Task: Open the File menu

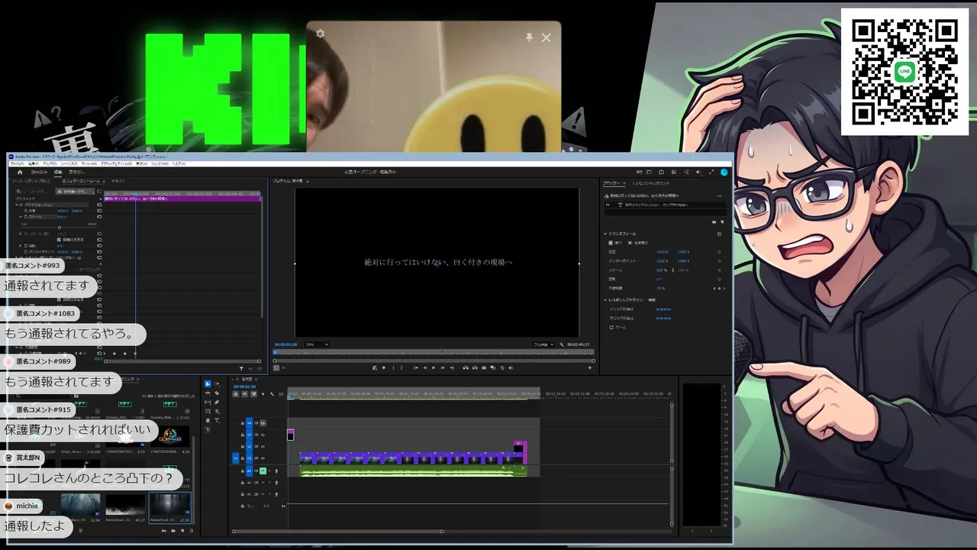Action: pyautogui.click(x=17, y=163)
